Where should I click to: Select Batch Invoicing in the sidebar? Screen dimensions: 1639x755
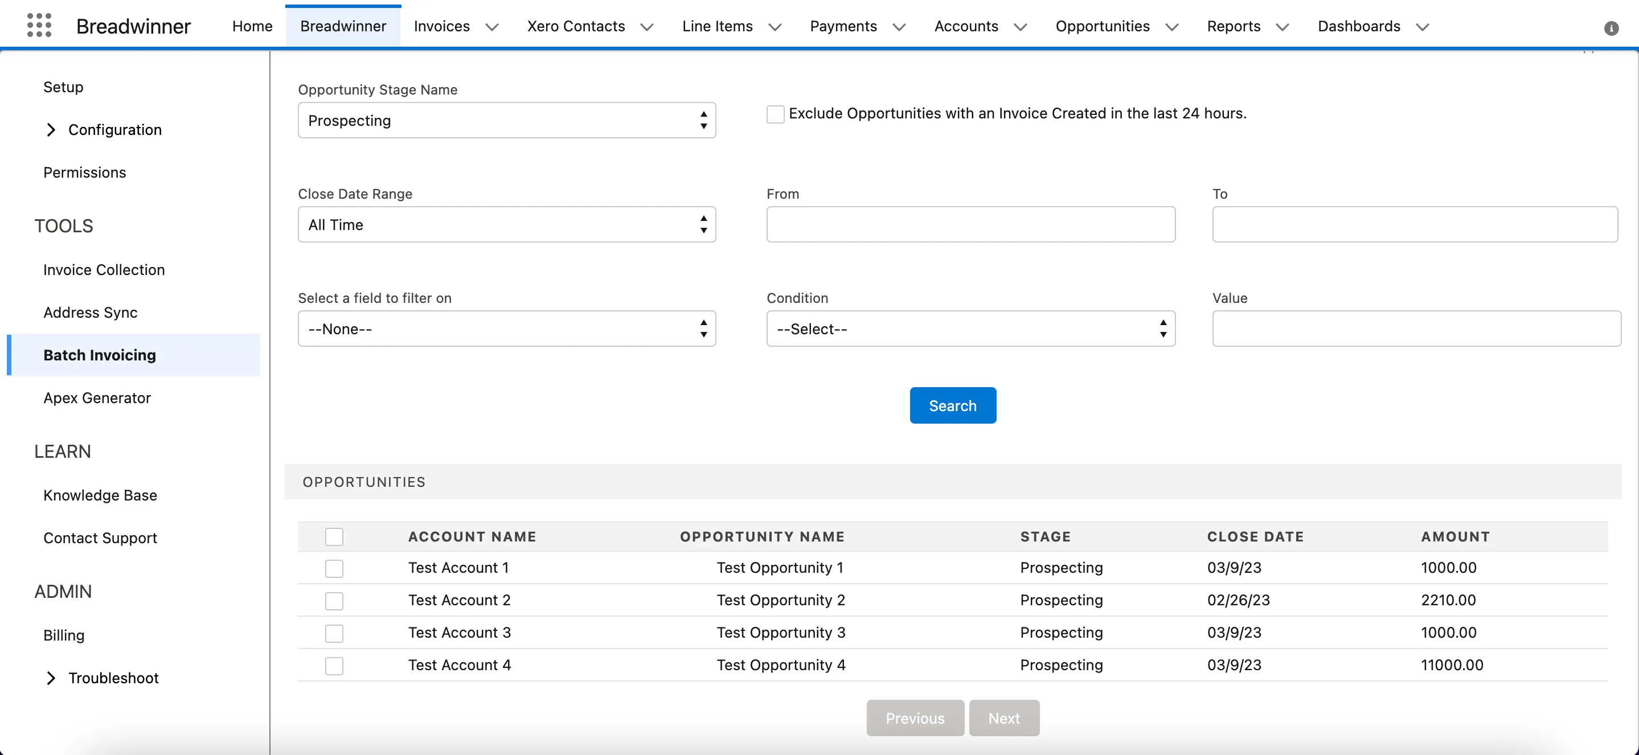pyautogui.click(x=134, y=355)
